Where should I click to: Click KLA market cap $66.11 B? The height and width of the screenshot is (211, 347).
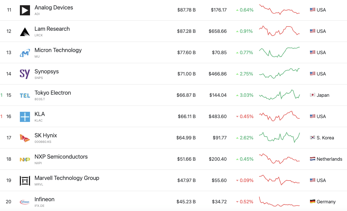(x=187, y=116)
